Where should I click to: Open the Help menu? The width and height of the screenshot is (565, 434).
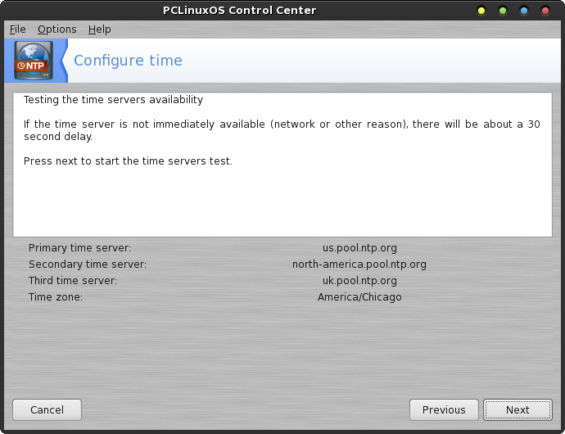99,29
